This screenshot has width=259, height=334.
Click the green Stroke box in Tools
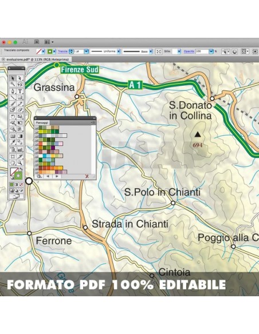pyautogui.click(x=18, y=176)
